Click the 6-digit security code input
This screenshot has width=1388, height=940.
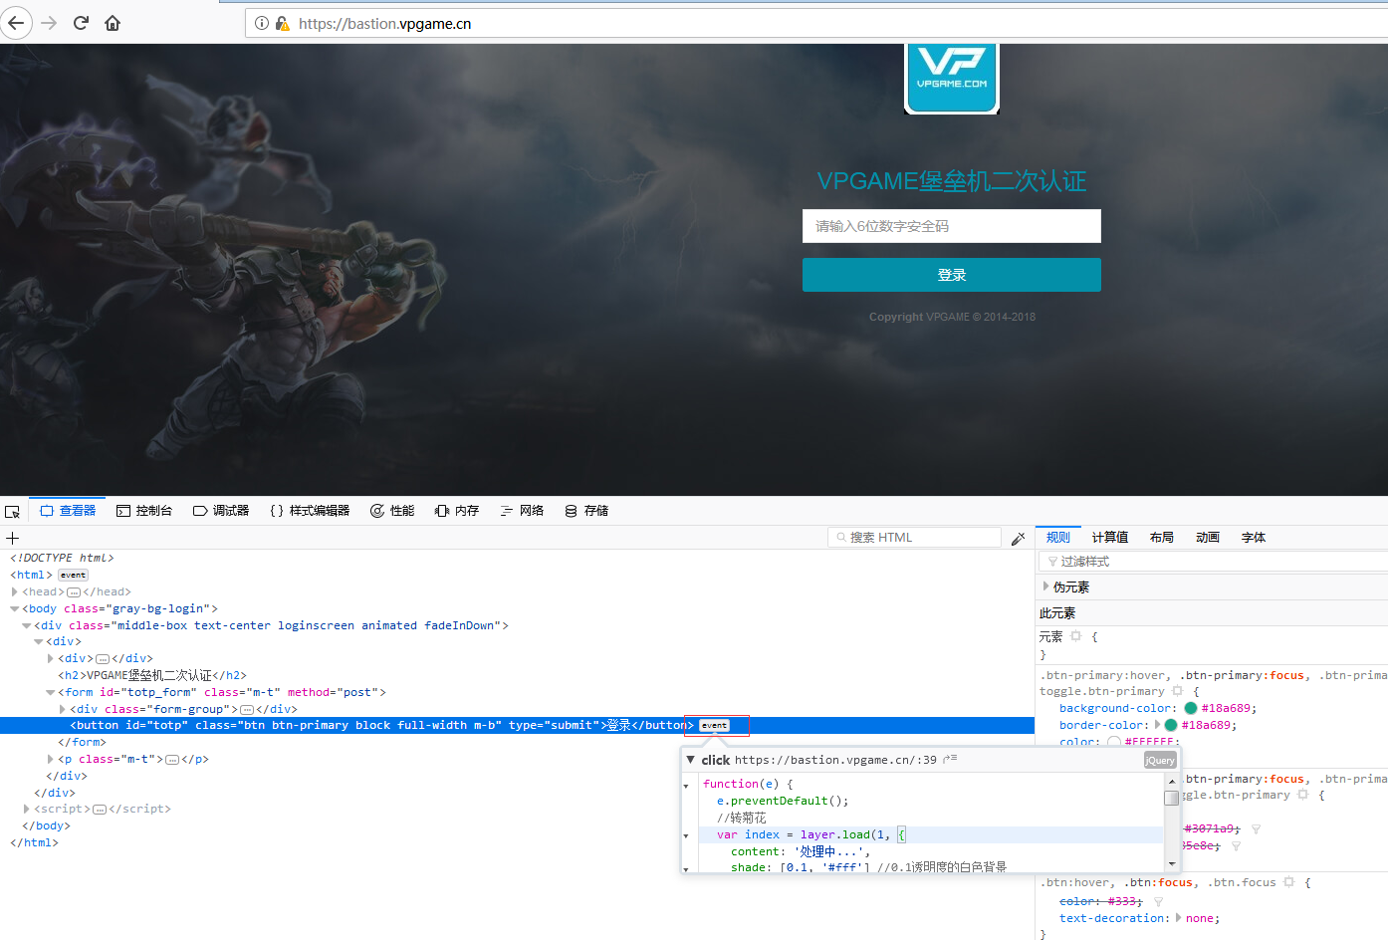952,226
